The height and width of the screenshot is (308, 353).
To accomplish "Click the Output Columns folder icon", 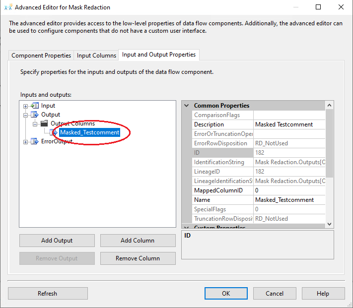I will (x=44, y=123).
